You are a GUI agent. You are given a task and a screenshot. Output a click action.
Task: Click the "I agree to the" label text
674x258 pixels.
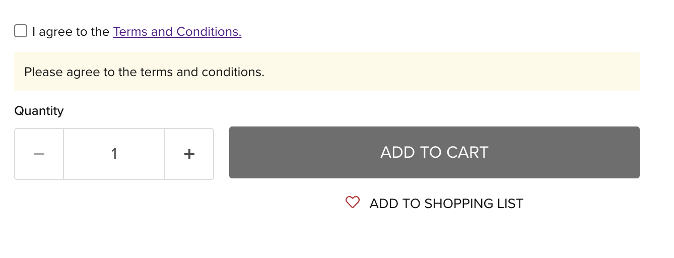tap(71, 32)
